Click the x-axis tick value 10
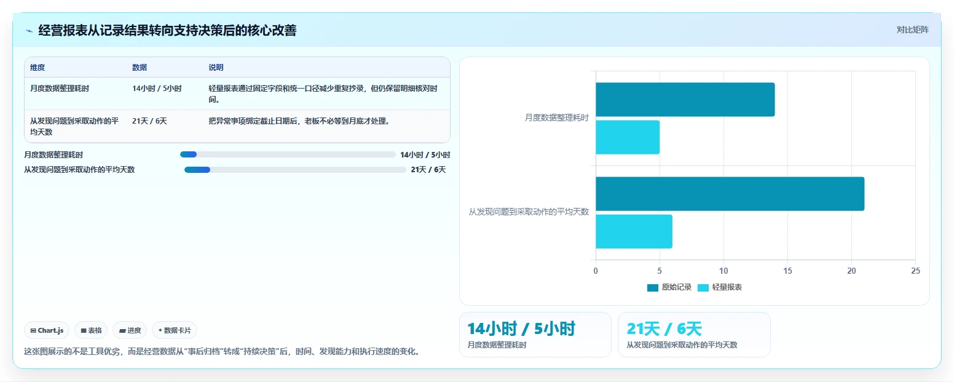The height and width of the screenshot is (382, 954). pos(723,271)
